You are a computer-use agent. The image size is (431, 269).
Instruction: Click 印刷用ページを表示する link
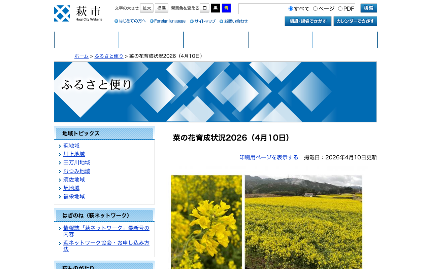click(x=269, y=157)
